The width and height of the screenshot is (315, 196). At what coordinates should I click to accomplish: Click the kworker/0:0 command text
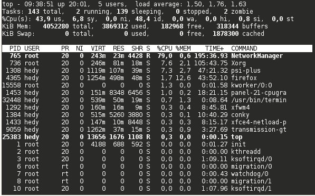click(x=252, y=85)
